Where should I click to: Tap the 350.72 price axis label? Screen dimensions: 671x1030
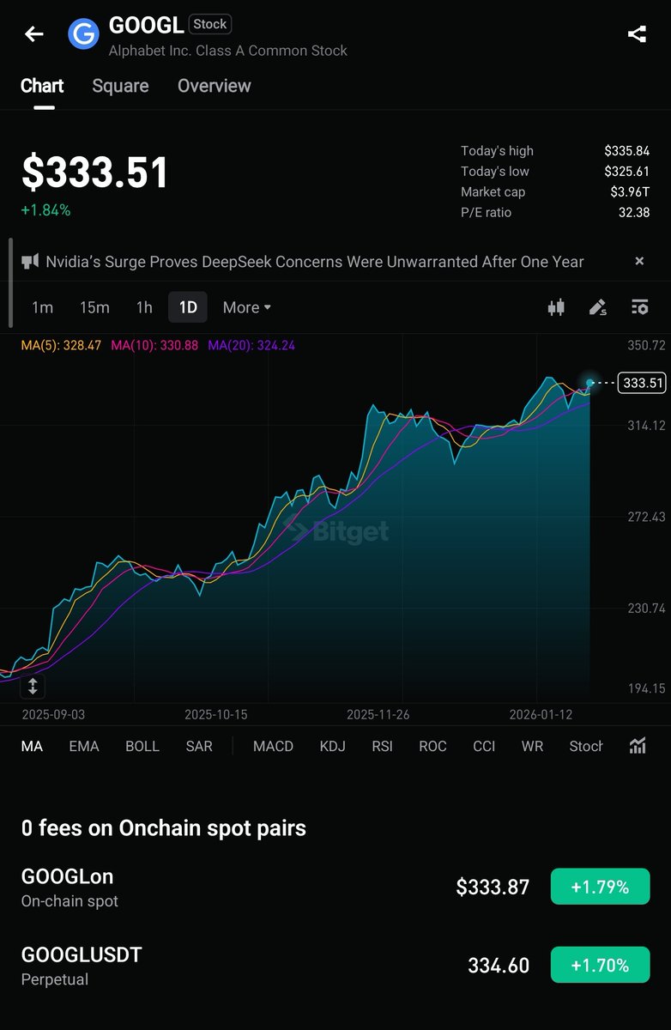(646, 346)
